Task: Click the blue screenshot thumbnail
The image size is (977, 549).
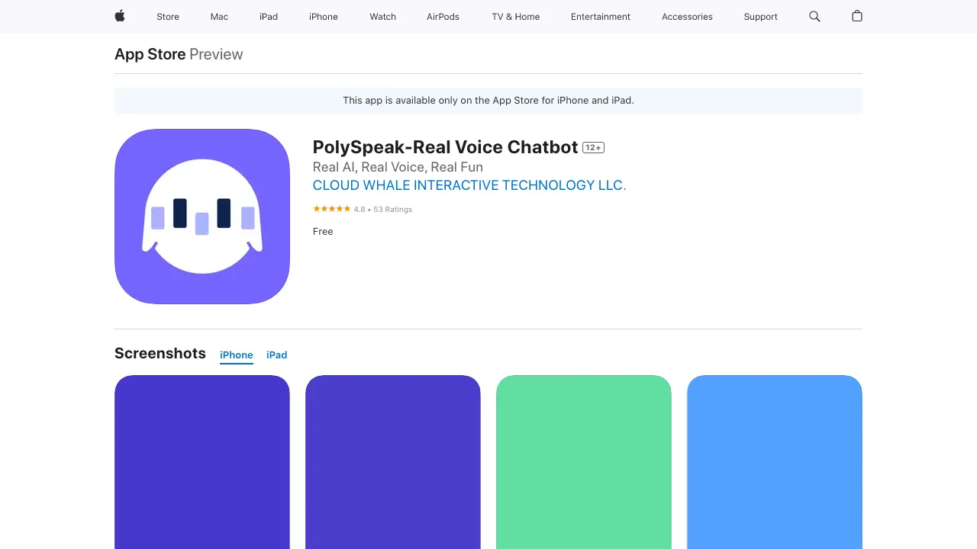Action: tap(774, 461)
